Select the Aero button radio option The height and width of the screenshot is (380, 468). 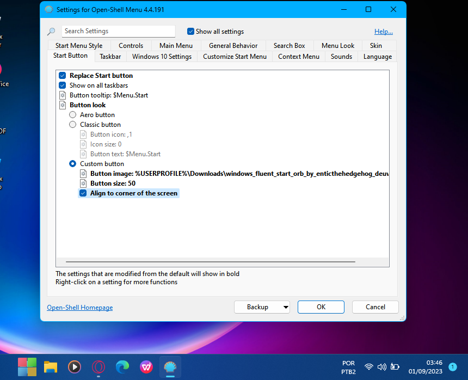pyautogui.click(x=72, y=114)
